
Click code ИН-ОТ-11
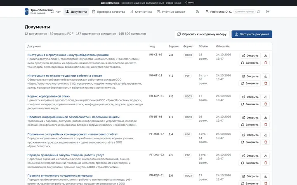(x=156, y=76)
